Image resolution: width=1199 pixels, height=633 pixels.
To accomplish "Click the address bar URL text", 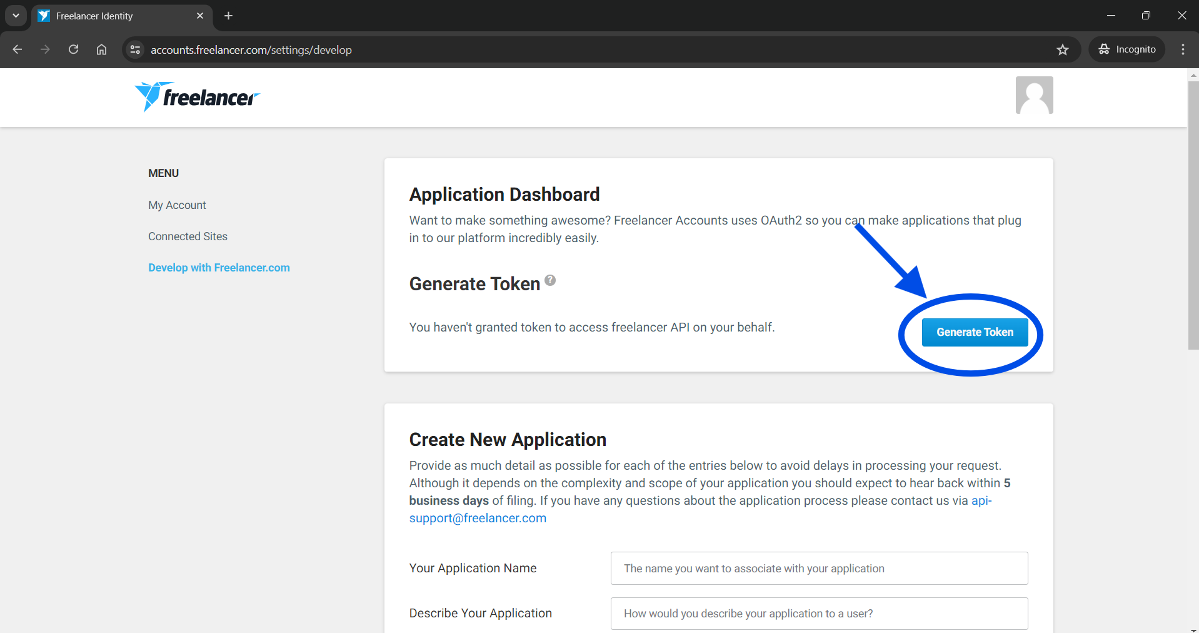I will (251, 49).
